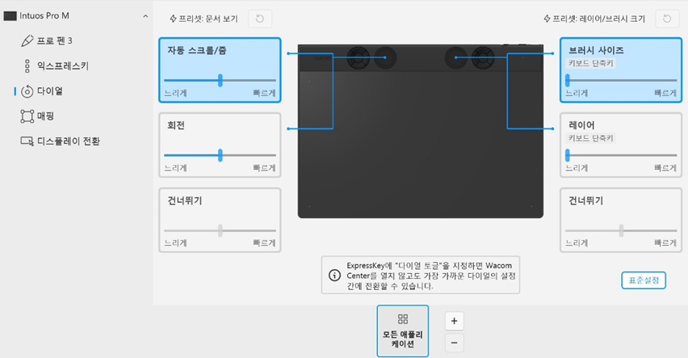Open the 매핑 mapping icon
Image resolution: width=688 pixels, height=358 pixels.
pos(27,116)
